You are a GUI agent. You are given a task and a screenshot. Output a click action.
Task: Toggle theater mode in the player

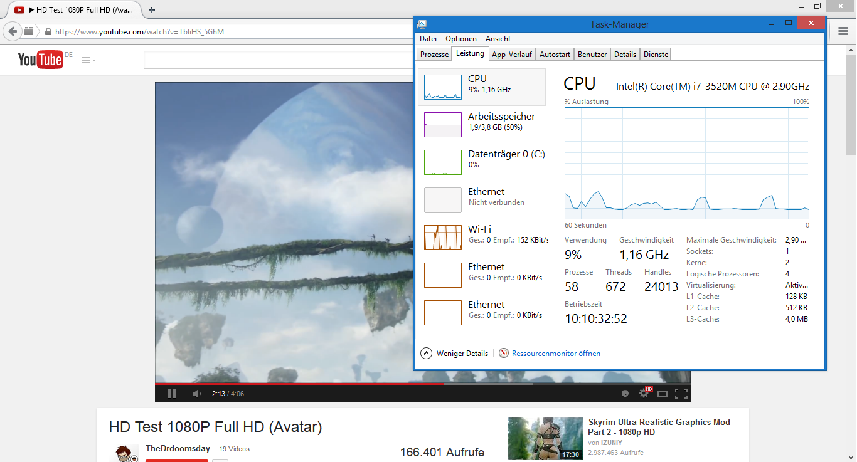click(x=663, y=394)
